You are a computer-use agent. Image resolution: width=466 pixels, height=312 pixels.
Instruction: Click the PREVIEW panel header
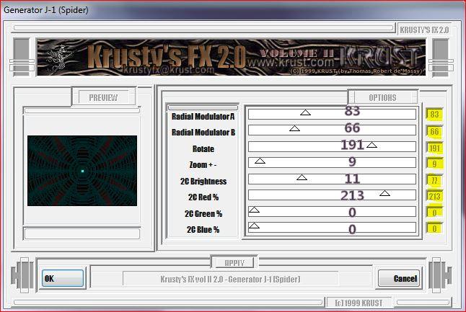(103, 97)
